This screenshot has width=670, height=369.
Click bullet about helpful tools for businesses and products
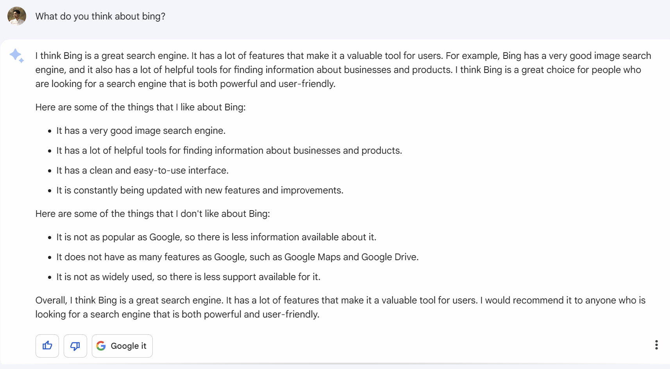tap(229, 151)
